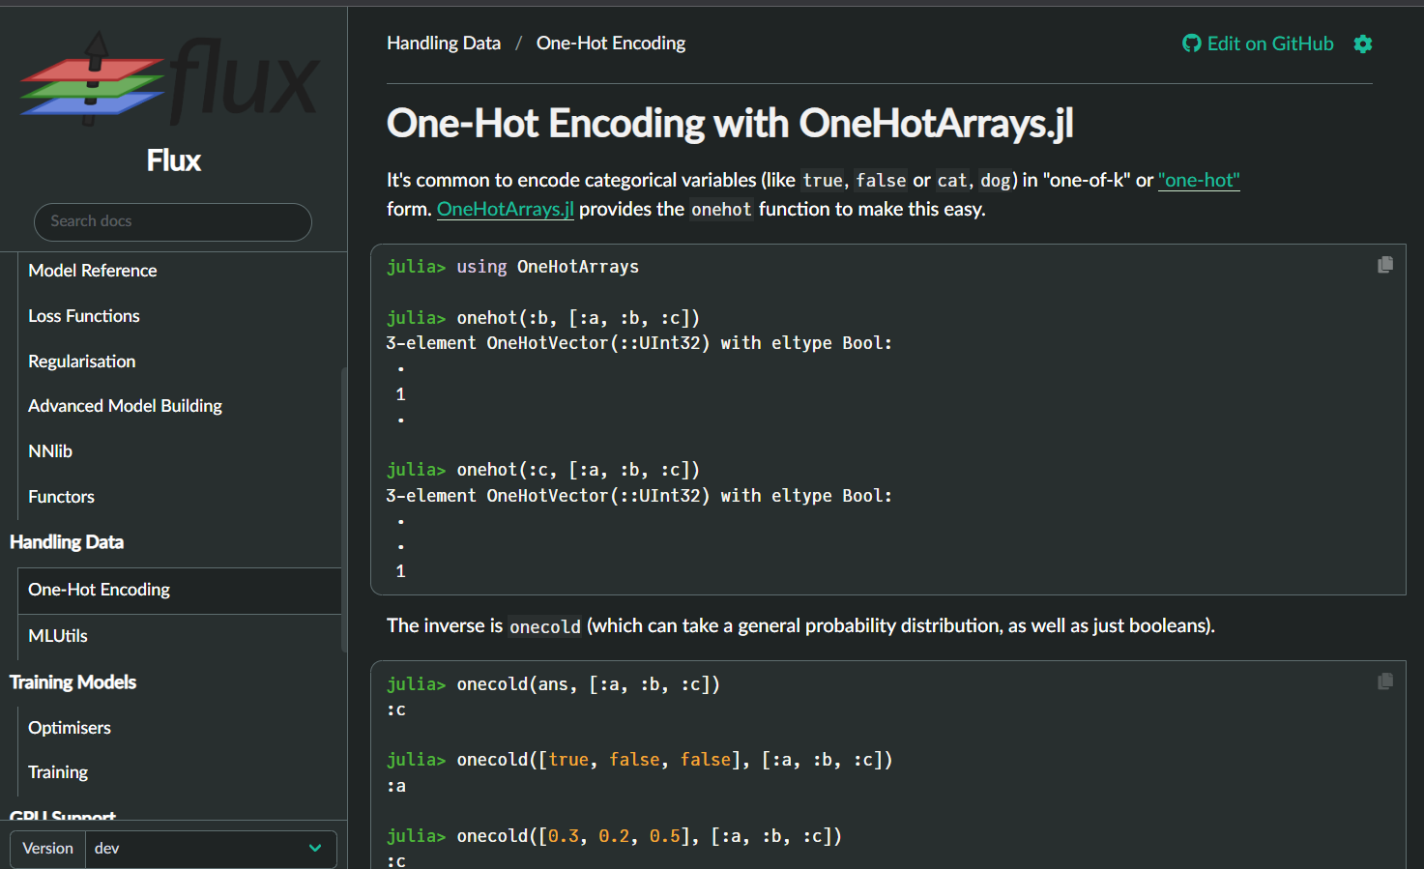This screenshot has width=1424, height=869.
Task: Open the MLUtils sidebar entry
Action: (60, 635)
